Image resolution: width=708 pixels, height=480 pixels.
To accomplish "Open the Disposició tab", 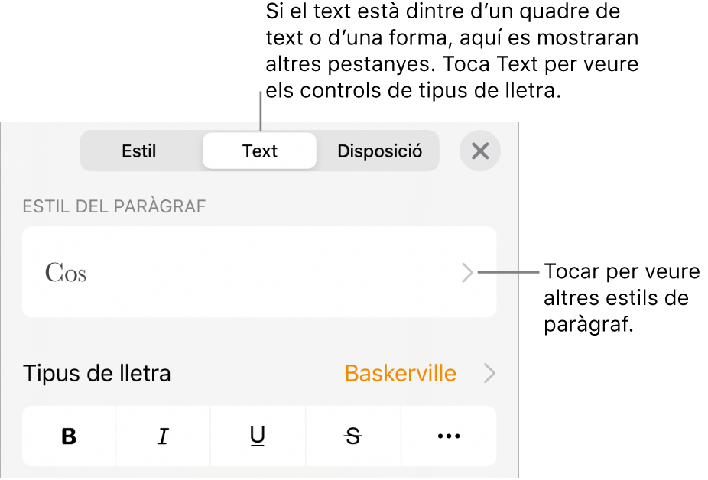I will [378, 151].
